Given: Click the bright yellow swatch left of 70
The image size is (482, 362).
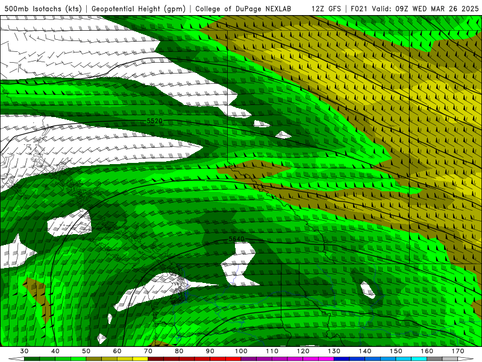Looking at the screenshot, I should coord(140,359).
